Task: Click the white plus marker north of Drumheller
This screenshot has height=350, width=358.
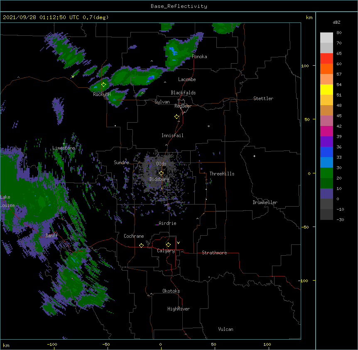Action: tap(254, 156)
